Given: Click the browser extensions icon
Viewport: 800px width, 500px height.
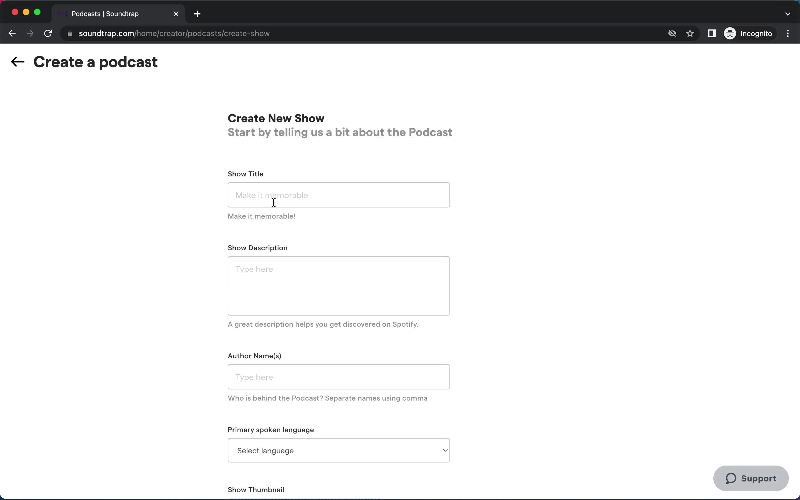Looking at the screenshot, I should click(x=711, y=33).
